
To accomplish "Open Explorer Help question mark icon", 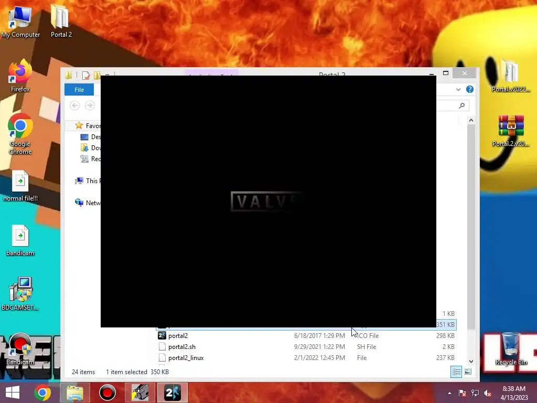I will click(x=470, y=89).
